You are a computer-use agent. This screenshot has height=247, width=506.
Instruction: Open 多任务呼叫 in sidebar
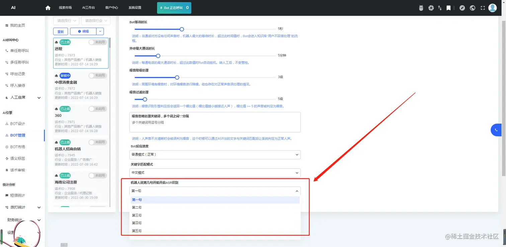click(x=19, y=62)
